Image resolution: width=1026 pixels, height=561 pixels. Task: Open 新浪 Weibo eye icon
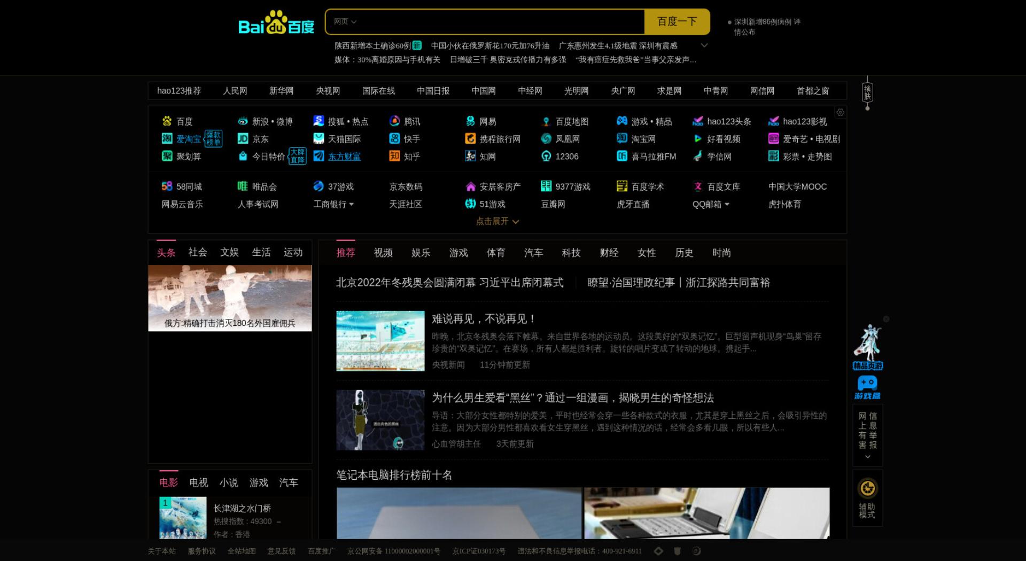pyautogui.click(x=243, y=121)
